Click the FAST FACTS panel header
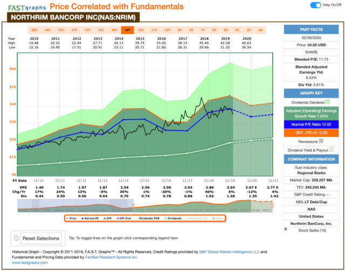Viewport: 345px width, 271px height. 311,30
